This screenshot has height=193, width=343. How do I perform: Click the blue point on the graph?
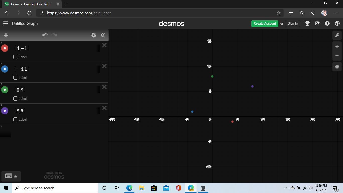[192, 112]
